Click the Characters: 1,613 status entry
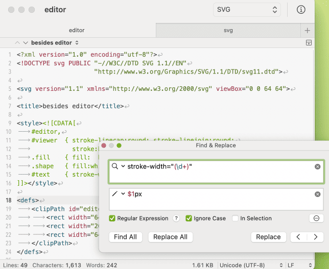 click(x=57, y=265)
